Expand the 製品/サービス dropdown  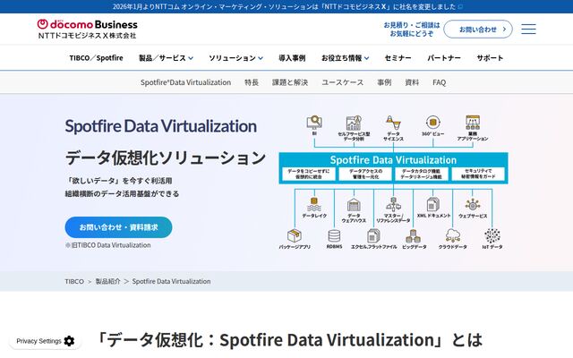tap(166, 57)
